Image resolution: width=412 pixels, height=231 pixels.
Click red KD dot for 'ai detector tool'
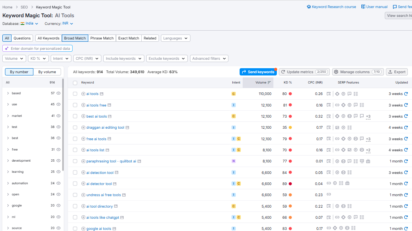pyautogui.click(x=290, y=184)
